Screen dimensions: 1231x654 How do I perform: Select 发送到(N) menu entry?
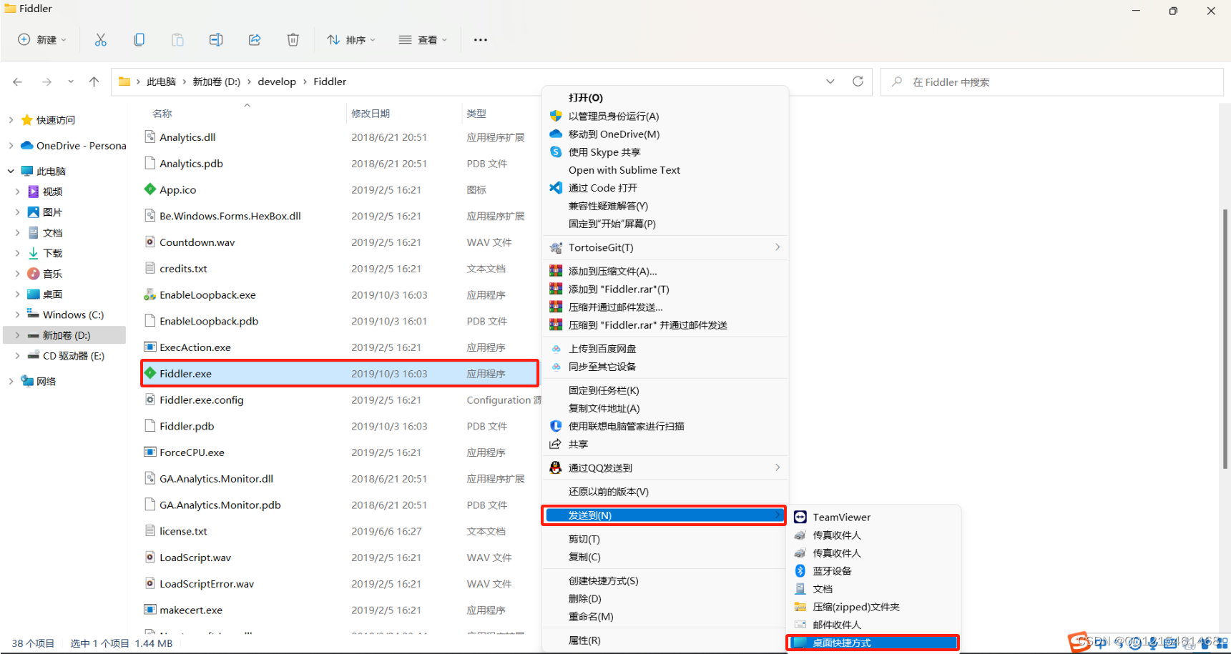pyautogui.click(x=665, y=515)
